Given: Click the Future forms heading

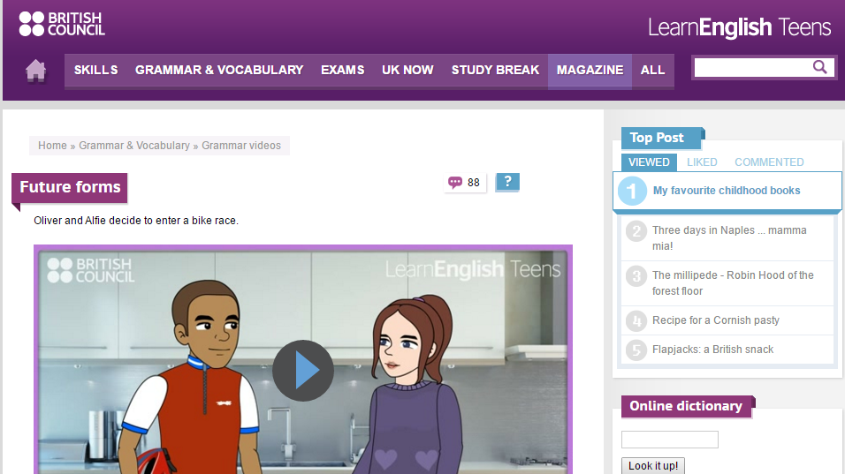Looking at the screenshot, I should pyautogui.click(x=70, y=187).
